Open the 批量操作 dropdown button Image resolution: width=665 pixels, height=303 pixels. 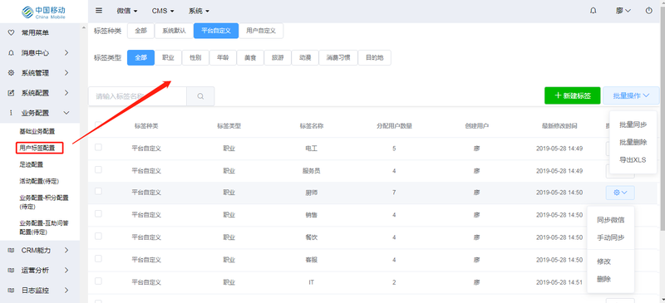631,95
